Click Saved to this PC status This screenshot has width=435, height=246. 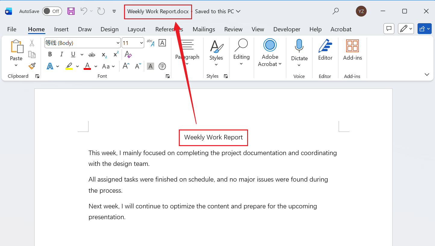point(218,11)
